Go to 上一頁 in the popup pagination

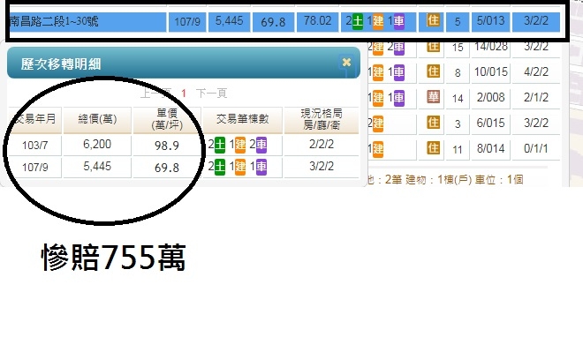(155, 94)
